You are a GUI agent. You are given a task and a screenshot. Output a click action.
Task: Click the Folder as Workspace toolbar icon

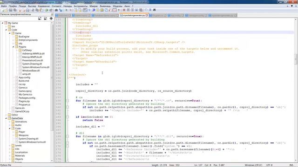[115, 10]
